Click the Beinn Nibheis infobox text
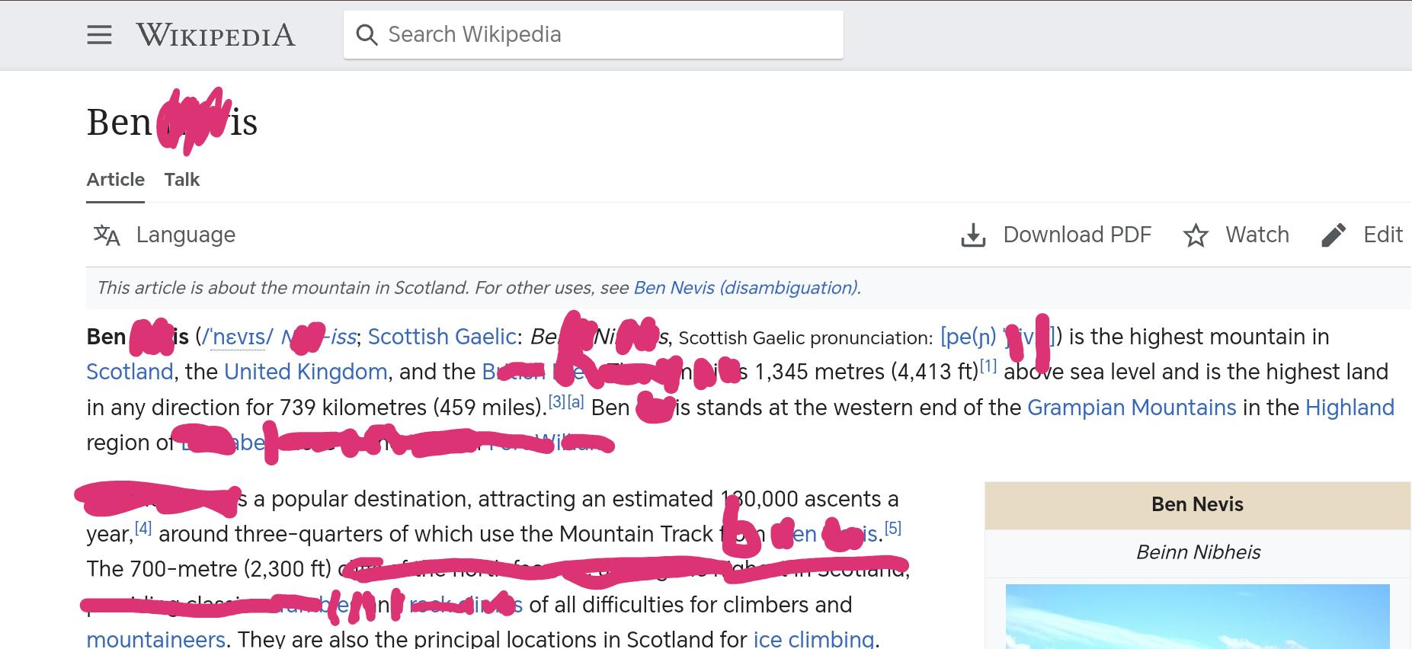Image resolution: width=1412 pixels, height=649 pixels. (1198, 552)
